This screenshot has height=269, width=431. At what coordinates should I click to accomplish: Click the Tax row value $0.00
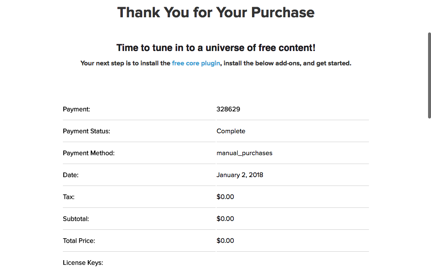225,196
